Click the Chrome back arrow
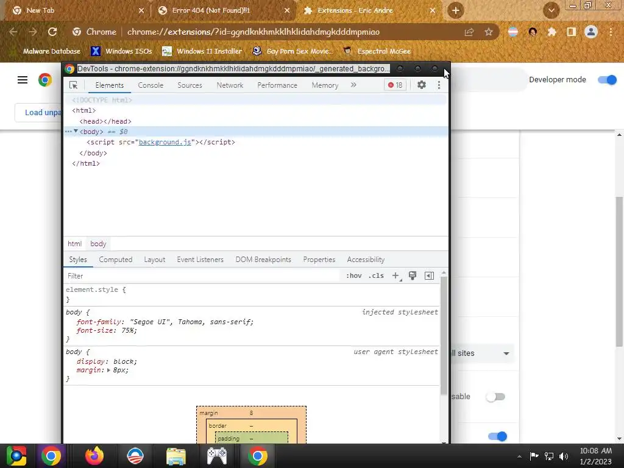The width and height of the screenshot is (624, 468). [x=13, y=32]
